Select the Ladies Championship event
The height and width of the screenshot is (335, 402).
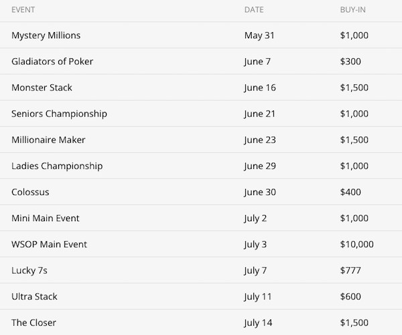[x=57, y=166]
